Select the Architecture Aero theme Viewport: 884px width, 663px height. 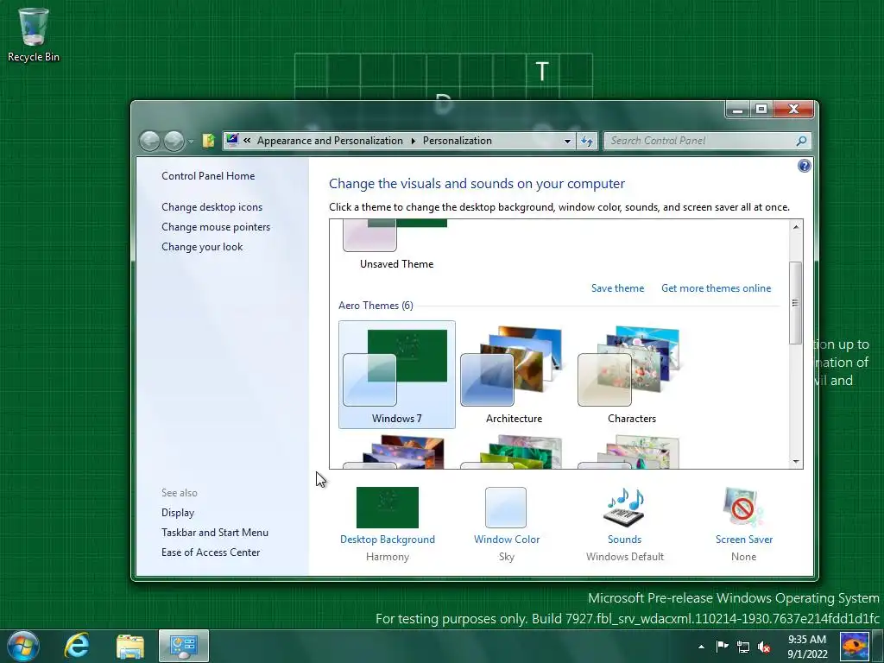point(514,375)
